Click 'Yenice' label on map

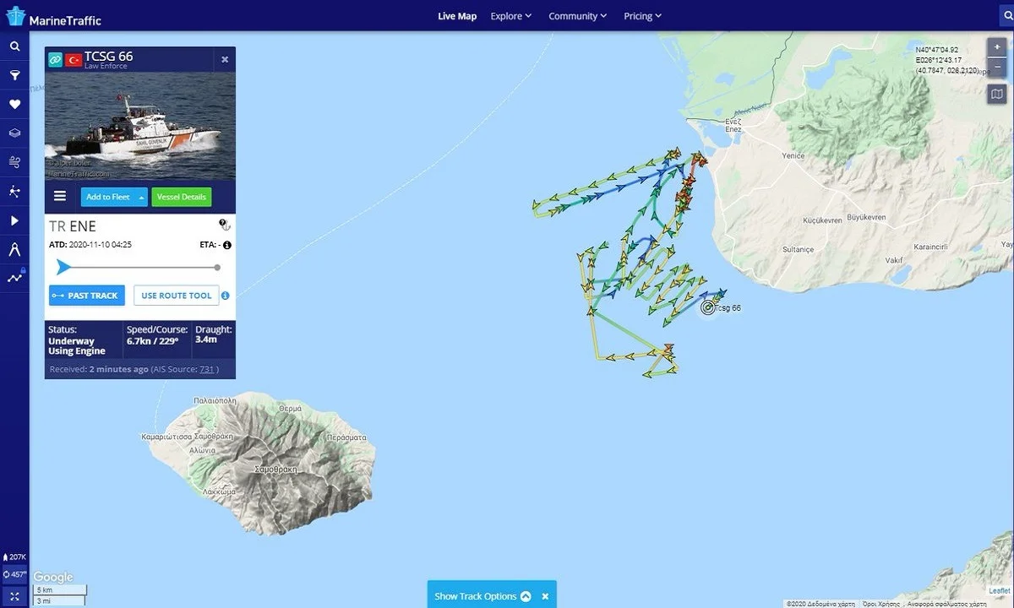[x=793, y=156]
